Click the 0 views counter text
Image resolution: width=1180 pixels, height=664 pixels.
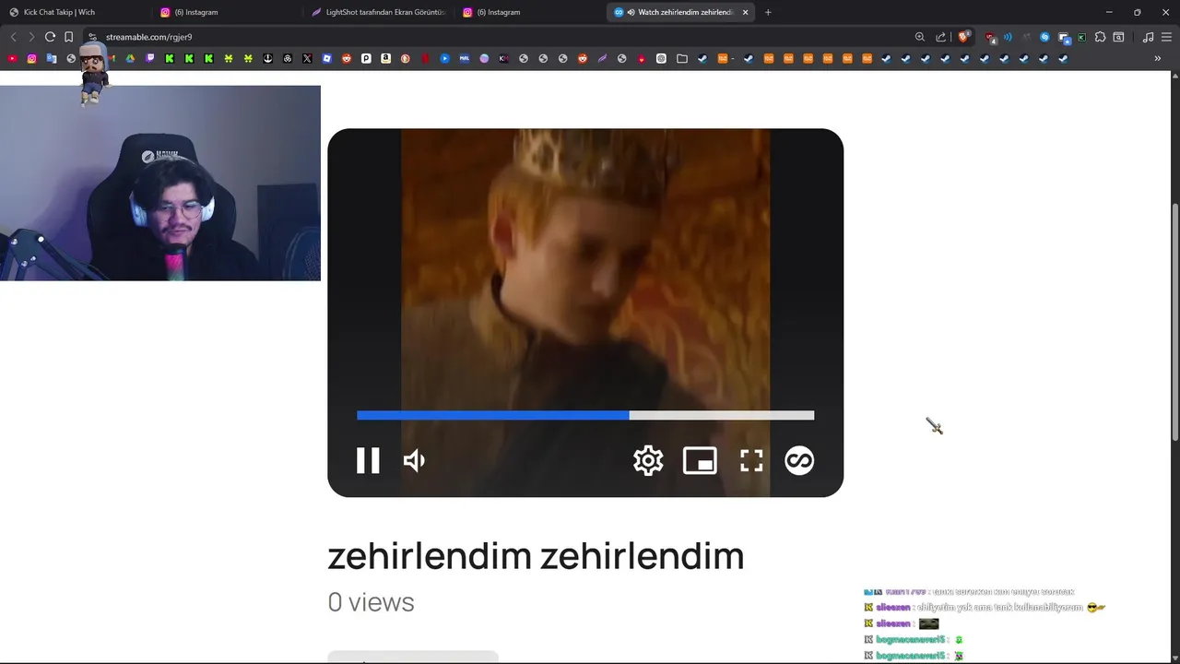click(x=371, y=602)
